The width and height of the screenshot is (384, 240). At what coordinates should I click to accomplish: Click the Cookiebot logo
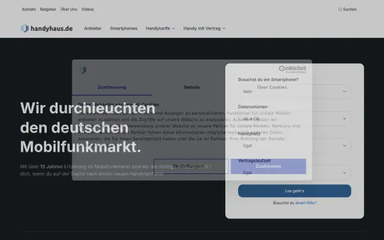292,69
